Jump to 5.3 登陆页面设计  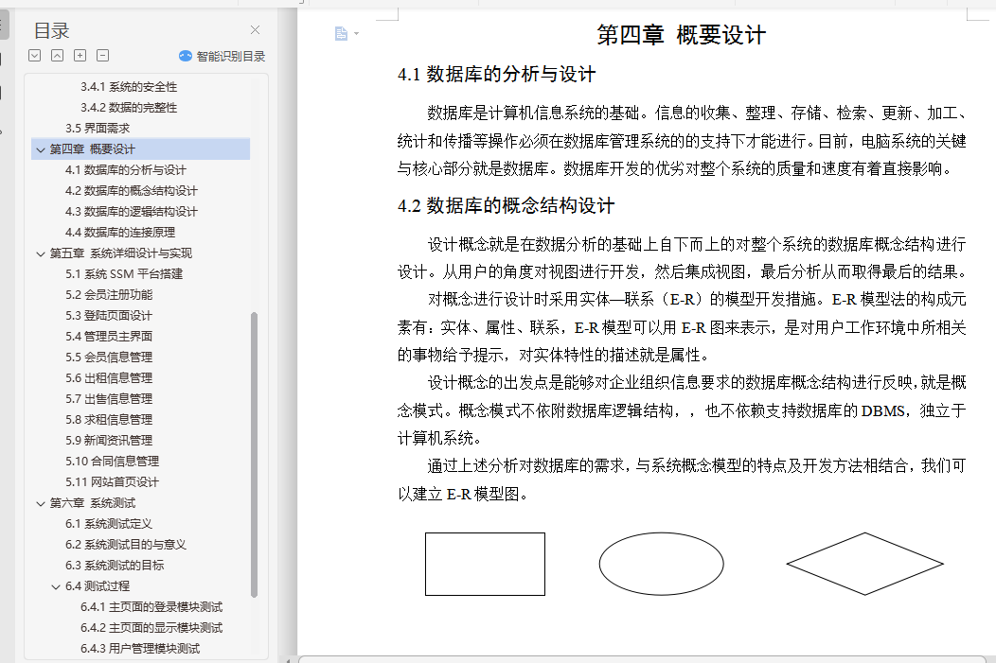click(109, 315)
